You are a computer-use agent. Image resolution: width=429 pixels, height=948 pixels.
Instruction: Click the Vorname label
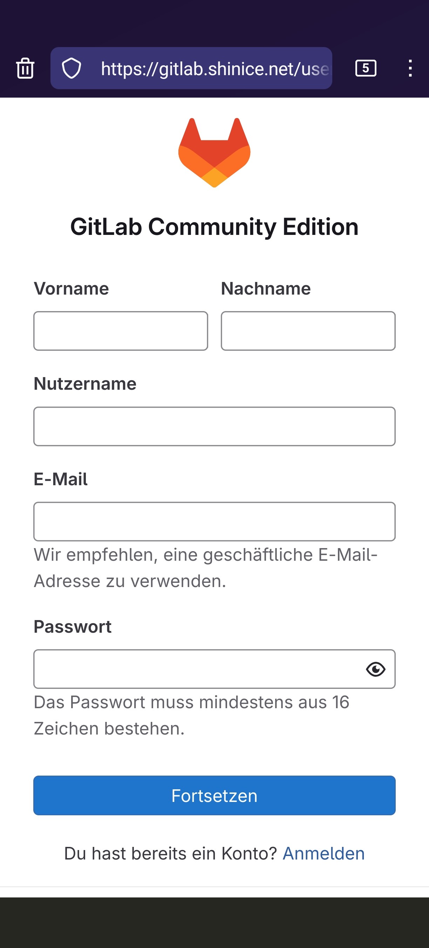tap(71, 288)
